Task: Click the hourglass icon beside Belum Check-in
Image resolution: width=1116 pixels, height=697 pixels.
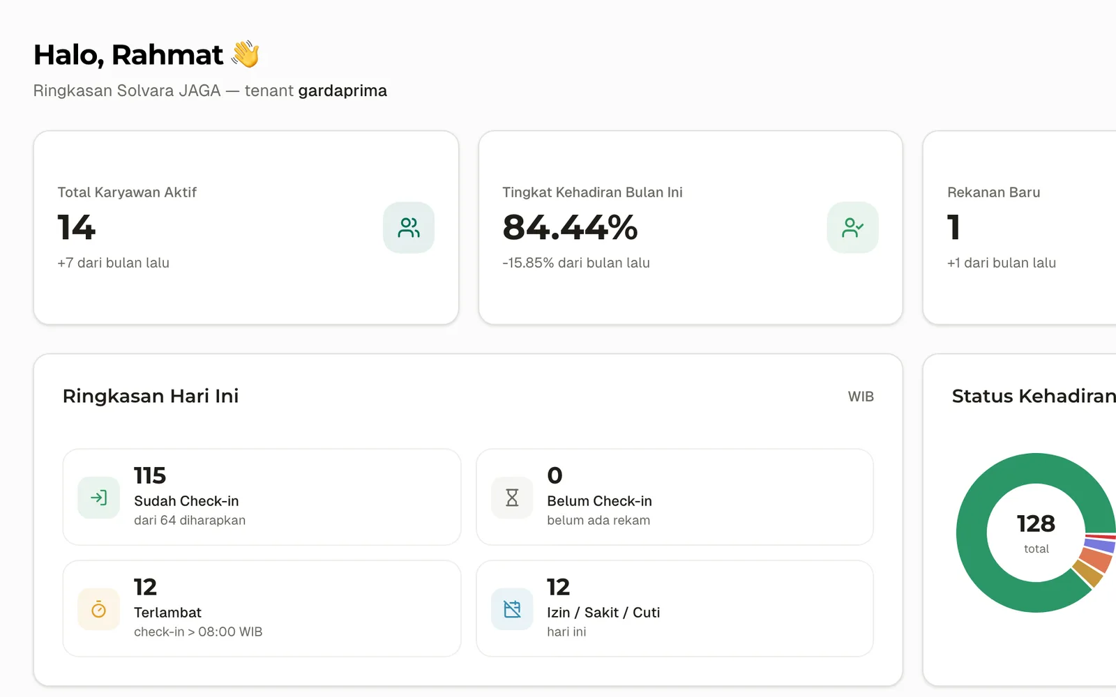Action: tap(512, 498)
